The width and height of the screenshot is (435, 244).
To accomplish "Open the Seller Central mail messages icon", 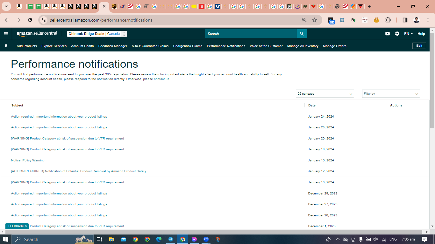I will click(x=388, y=34).
